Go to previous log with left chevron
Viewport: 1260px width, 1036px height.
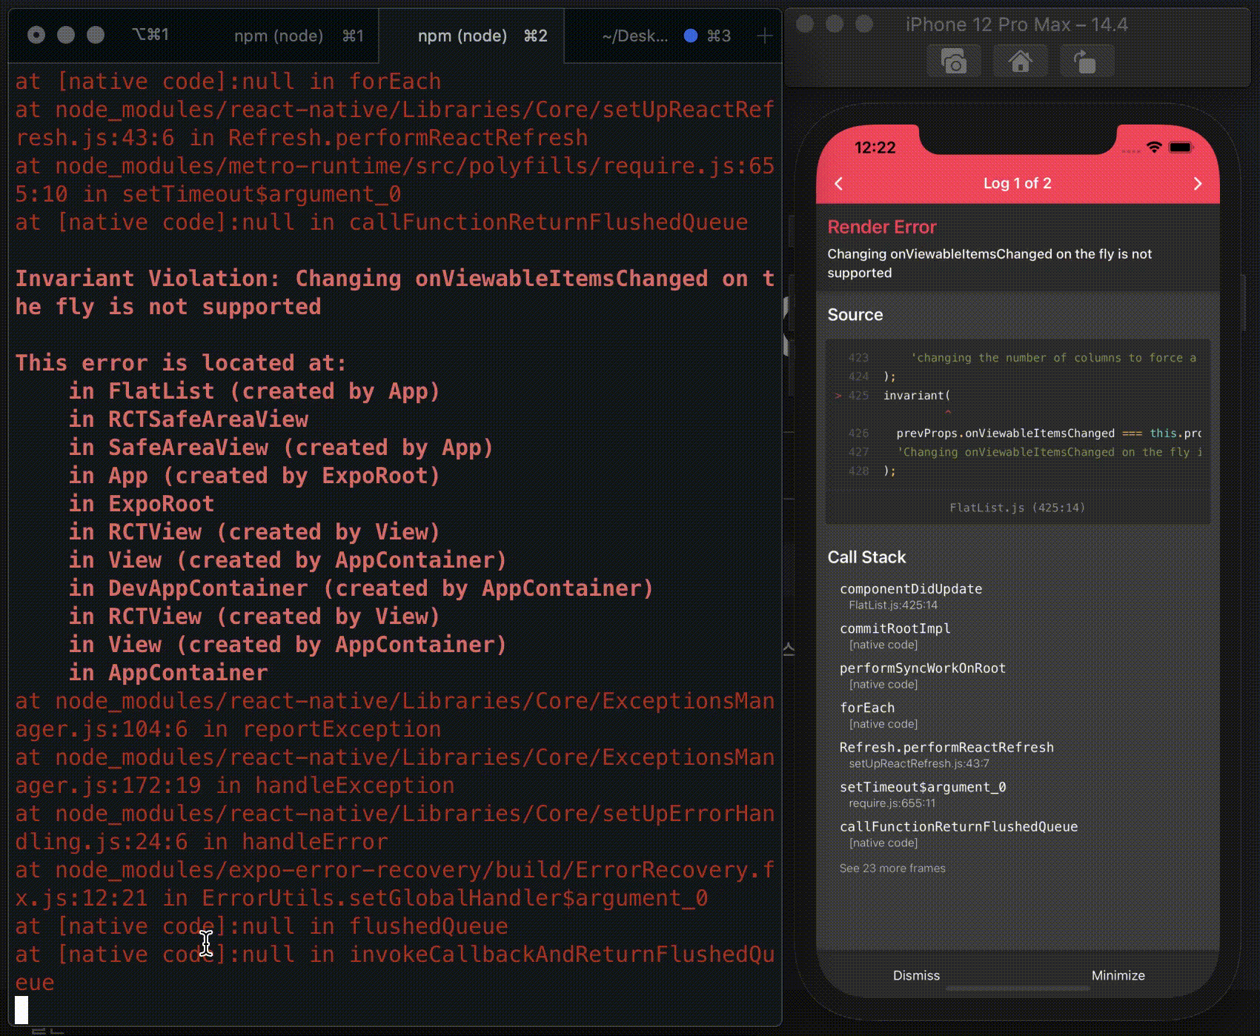click(x=839, y=184)
